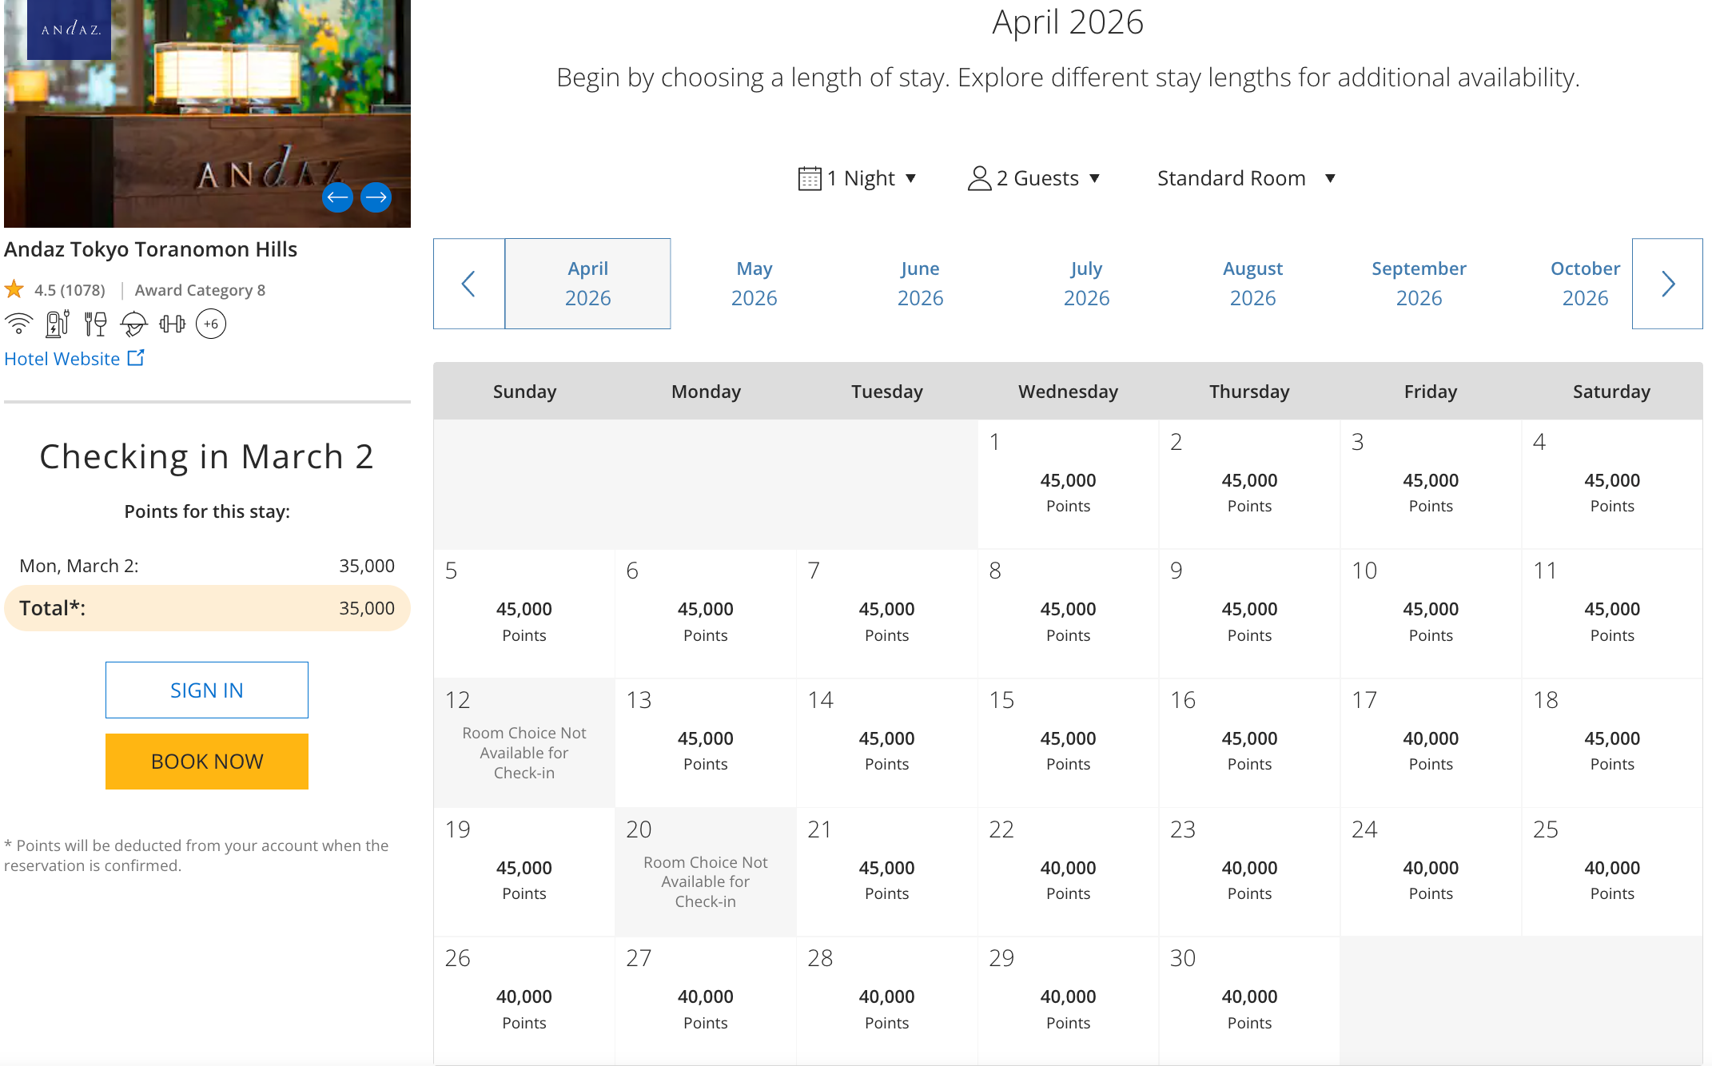Show the +6 more amenities
Viewport: 1712px width, 1066px height.
click(x=211, y=324)
